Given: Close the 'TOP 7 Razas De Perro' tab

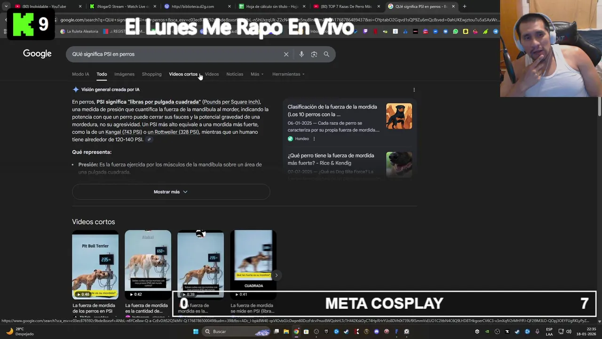Looking at the screenshot, I should point(379,7).
